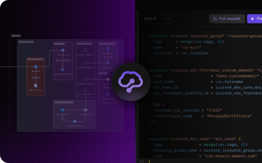Select the DNS A record icon
This screenshot has width=262, height=163.
point(36,85)
